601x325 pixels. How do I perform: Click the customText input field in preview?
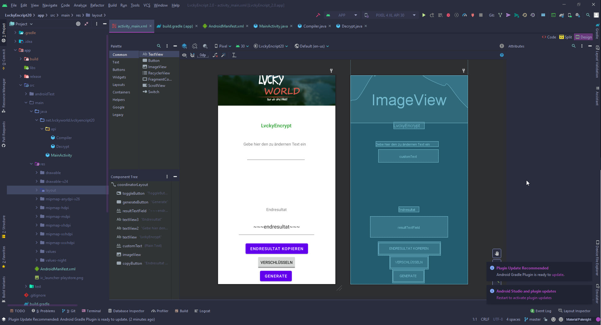click(276, 156)
